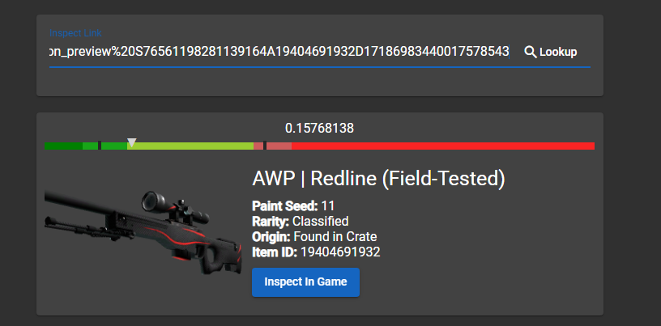Screen dimensions: 661x326
Task: Click the AWP | Redline (Field-Tested) title
Action: pyautogui.click(x=378, y=179)
